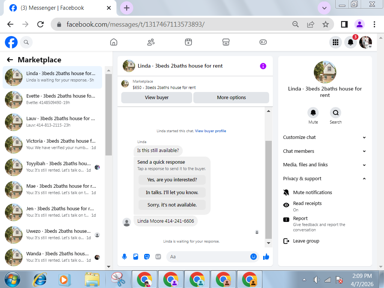Click View buyer profile link
The height and width of the screenshot is (288, 384).
(210, 131)
